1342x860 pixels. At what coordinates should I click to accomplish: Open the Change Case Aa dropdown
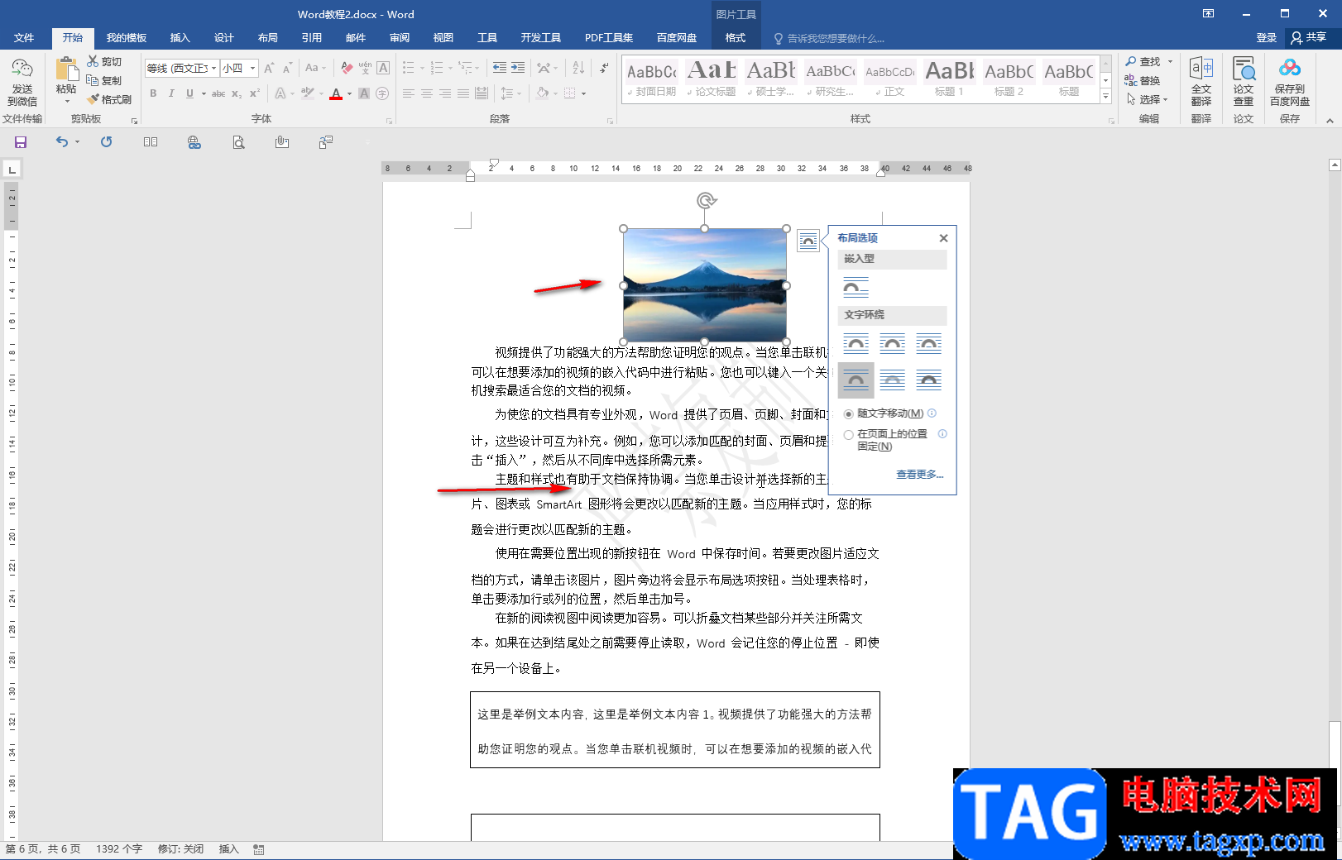(x=315, y=68)
